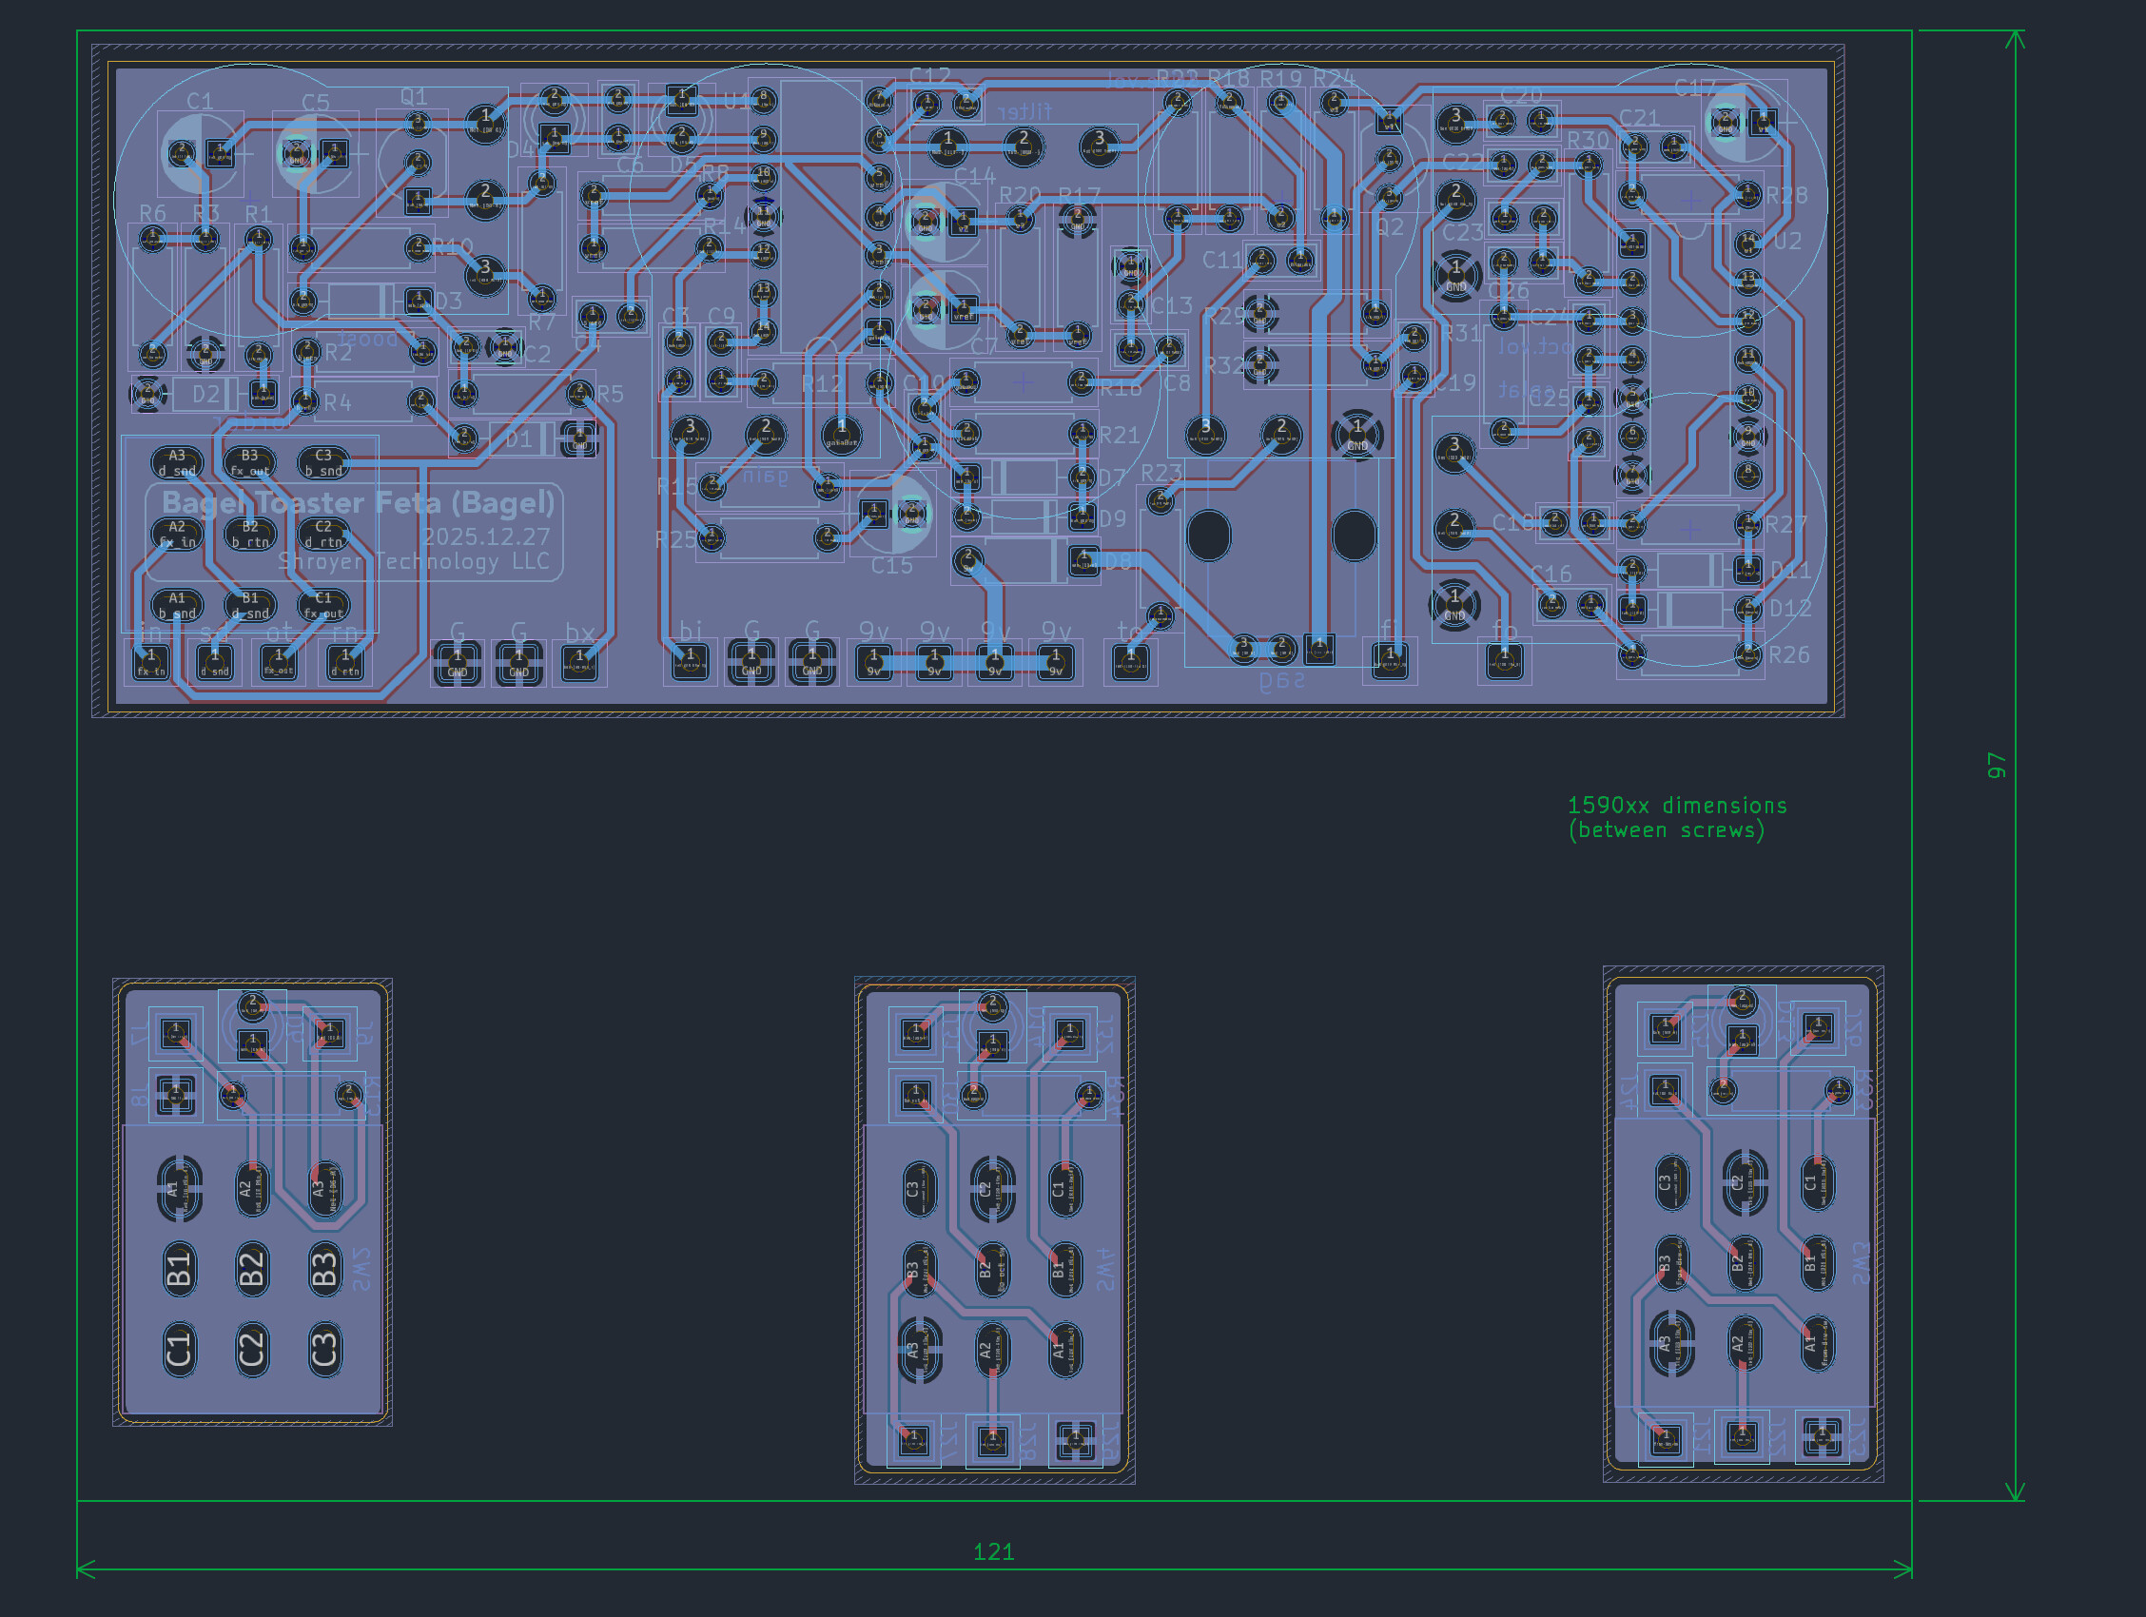
Task: Click the D7 diode reference label
Action: click(1112, 477)
